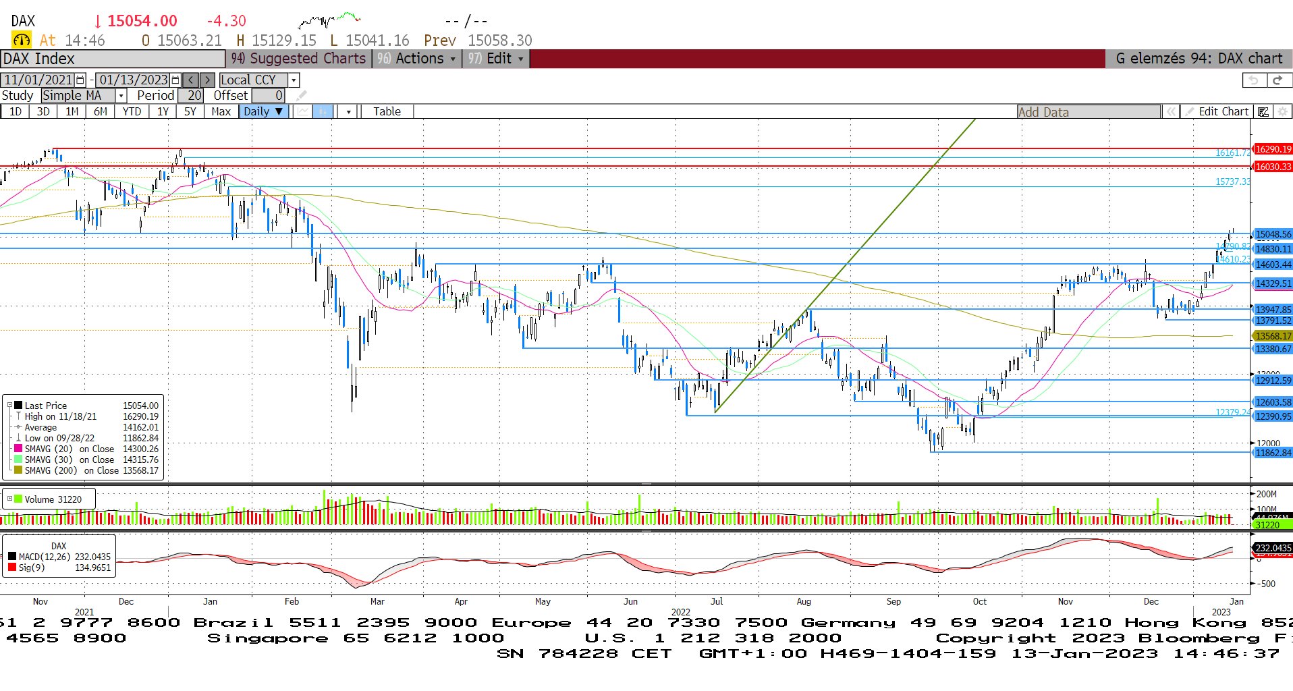This screenshot has width=1293, height=691.
Task: Click the SMAVG (20) magenta color swatch
Action: [18, 449]
